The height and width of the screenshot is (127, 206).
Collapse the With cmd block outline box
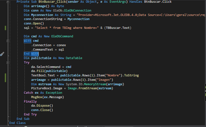click(8, 41)
